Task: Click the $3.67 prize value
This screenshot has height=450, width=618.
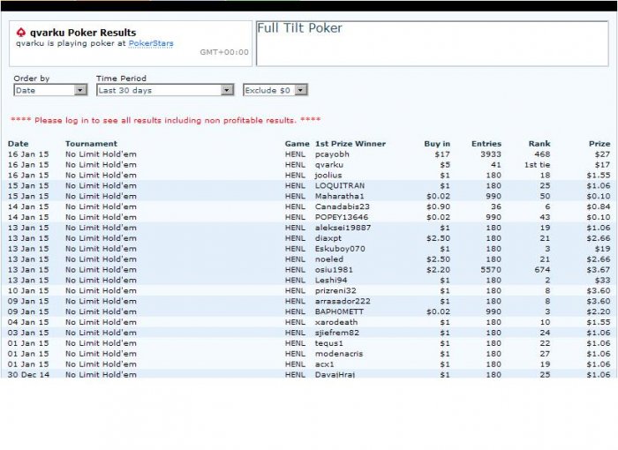Action: 599,270
